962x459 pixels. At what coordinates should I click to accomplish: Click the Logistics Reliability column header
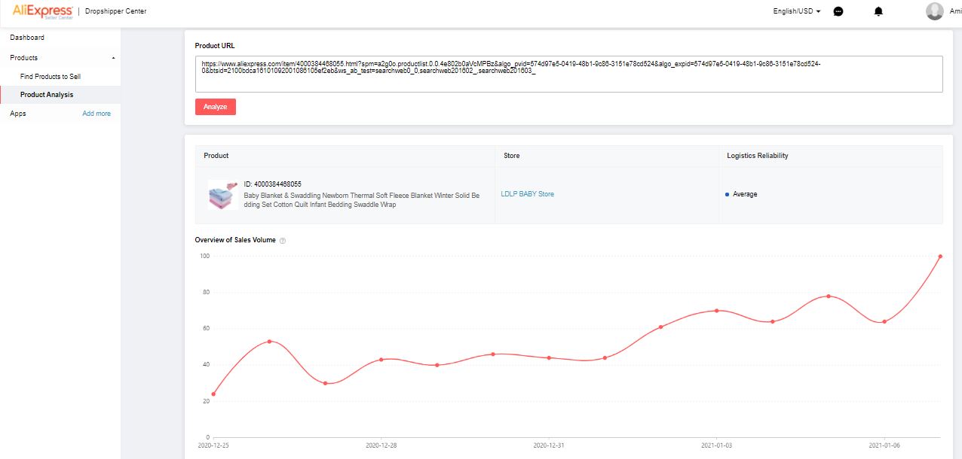tap(758, 156)
